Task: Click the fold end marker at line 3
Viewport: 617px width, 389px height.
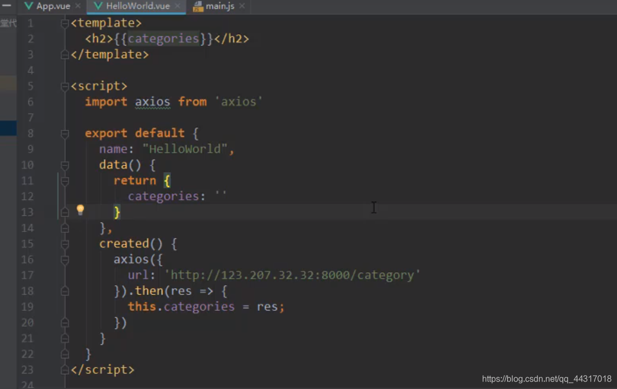Action: 65,55
